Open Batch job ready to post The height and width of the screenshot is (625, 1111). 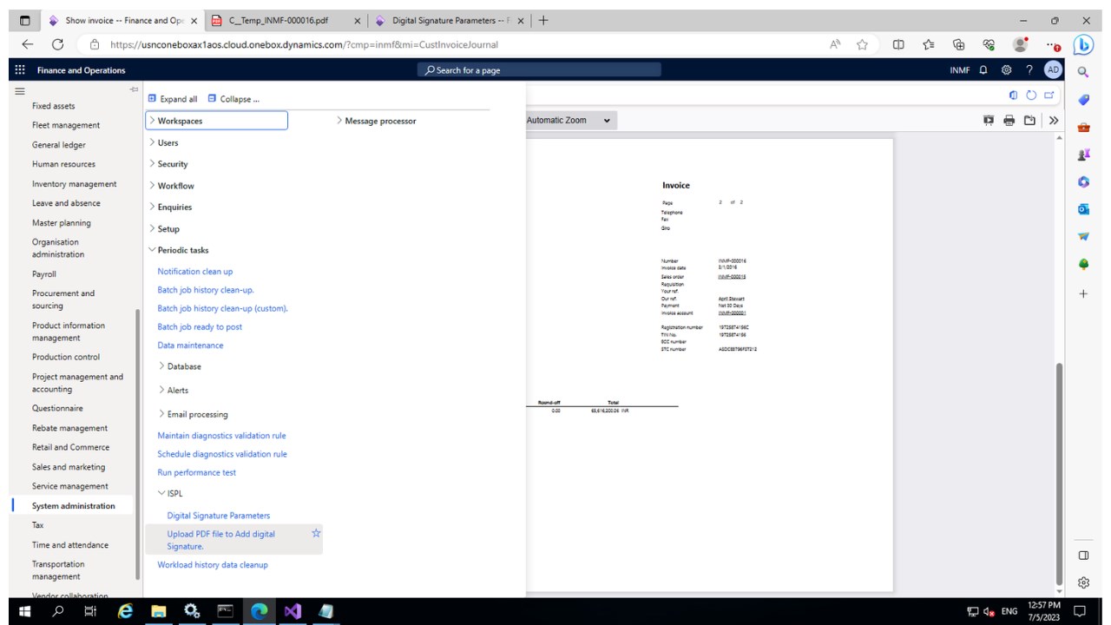point(200,326)
